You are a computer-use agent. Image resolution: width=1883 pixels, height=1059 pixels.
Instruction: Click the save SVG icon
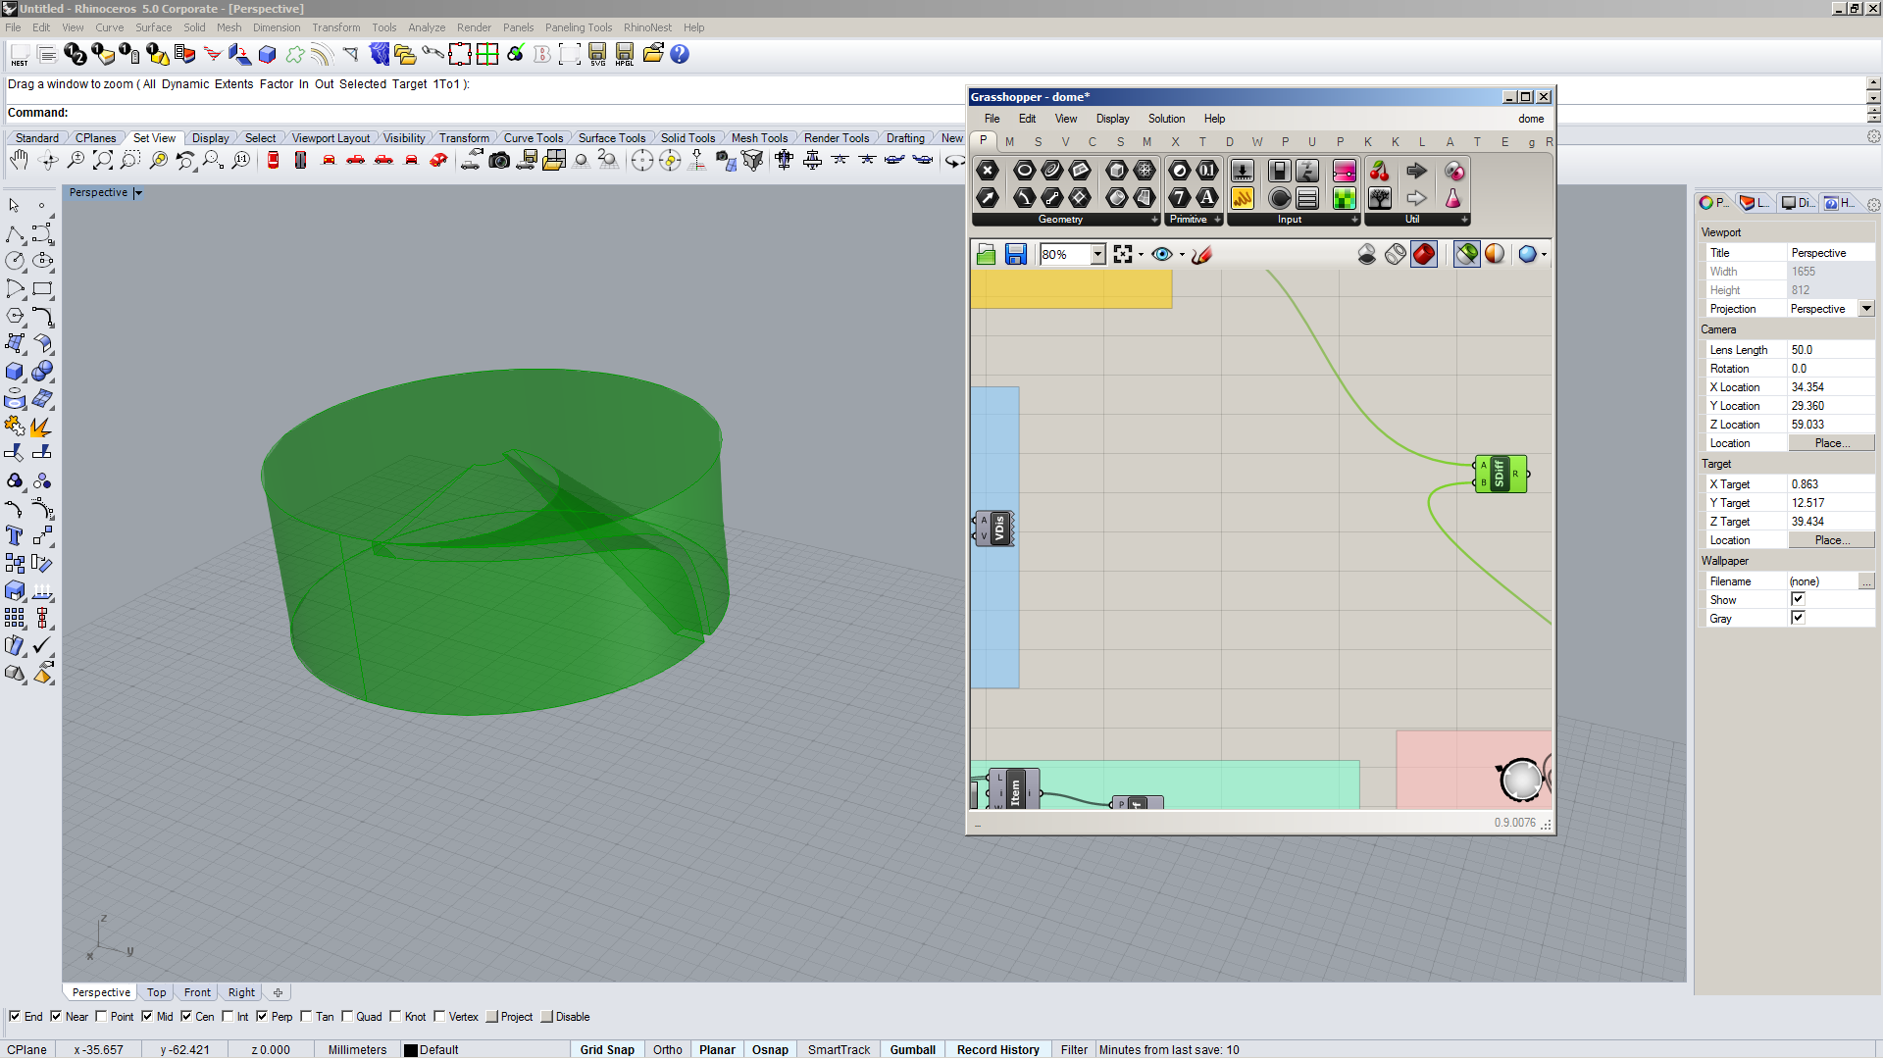coord(597,54)
